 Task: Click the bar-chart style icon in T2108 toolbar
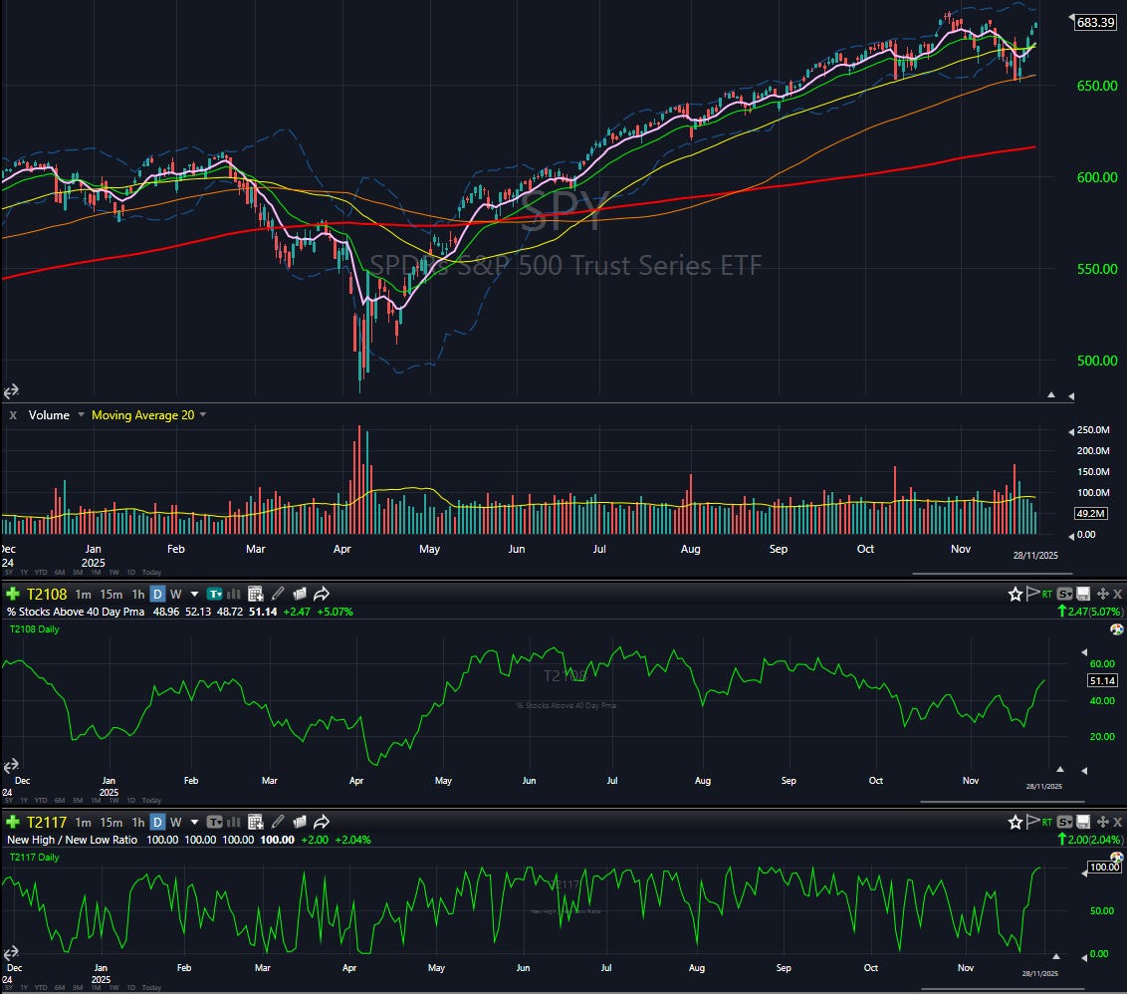(x=234, y=594)
